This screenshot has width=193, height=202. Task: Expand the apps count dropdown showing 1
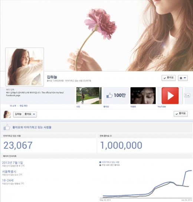coord(187,95)
